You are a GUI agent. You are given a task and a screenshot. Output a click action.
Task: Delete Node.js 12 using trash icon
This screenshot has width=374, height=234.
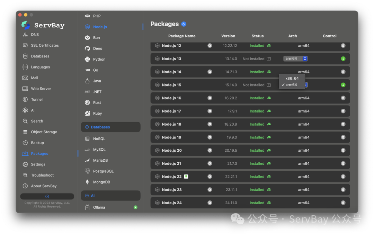click(x=343, y=46)
